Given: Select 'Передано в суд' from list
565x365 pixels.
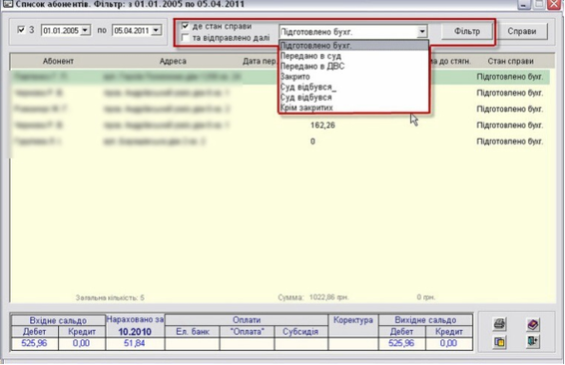Looking at the screenshot, I should coord(354,56).
